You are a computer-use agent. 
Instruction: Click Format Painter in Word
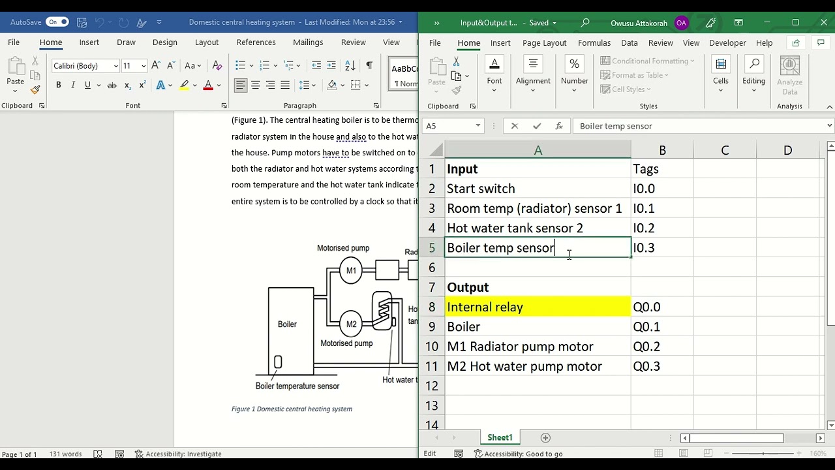pos(35,90)
